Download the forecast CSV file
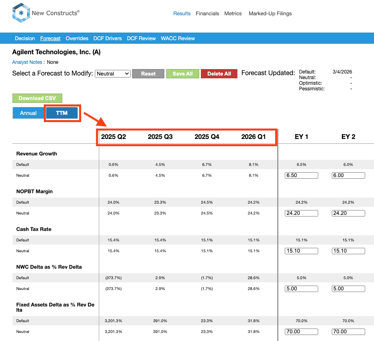 [x=37, y=98]
